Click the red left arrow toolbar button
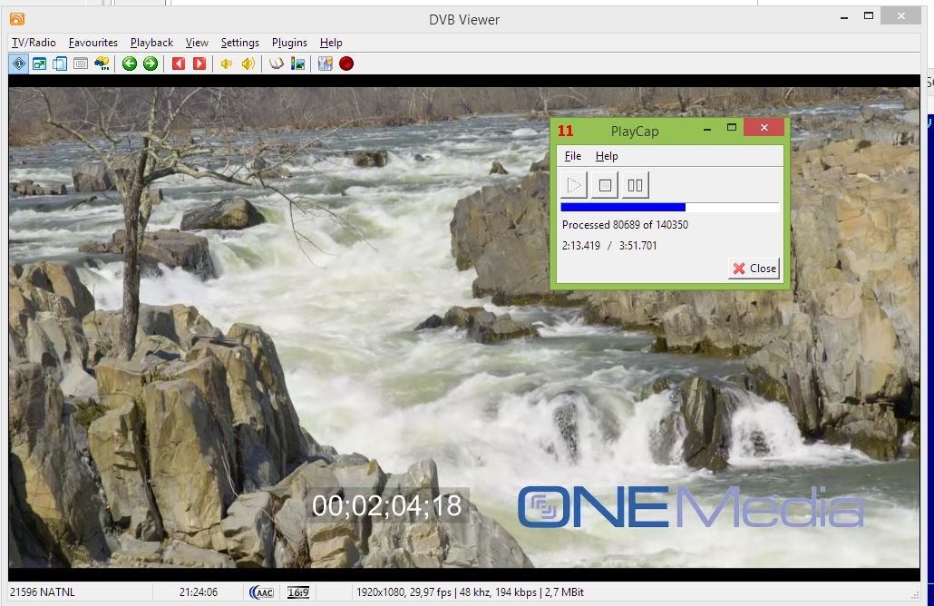The height and width of the screenshot is (606, 934). pos(179,64)
